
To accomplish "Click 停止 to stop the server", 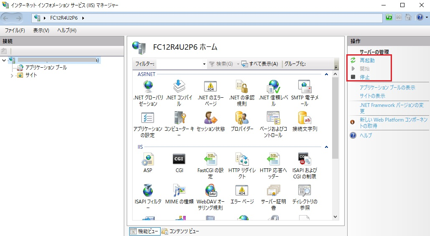I will point(364,77).
